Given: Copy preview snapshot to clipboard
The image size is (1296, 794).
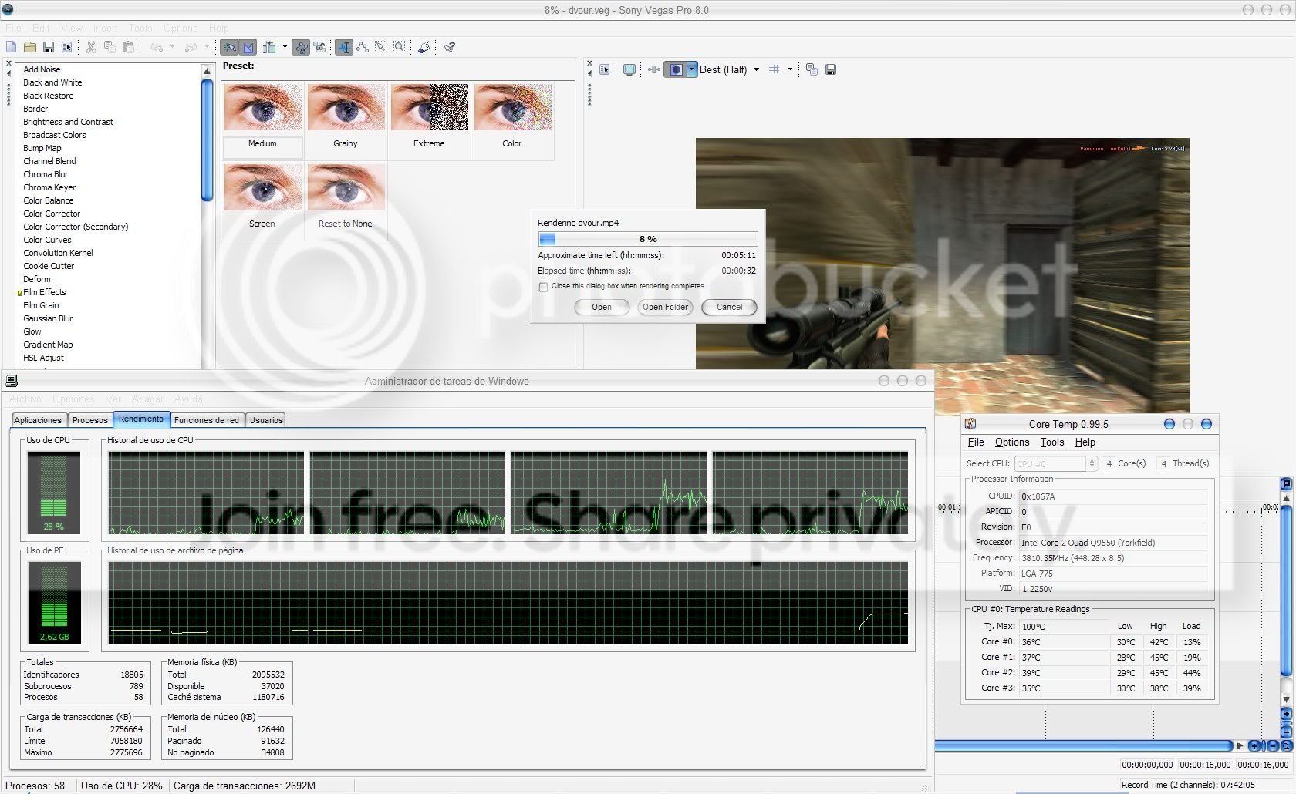Looking at the screenshot, I should pos(812,69).
